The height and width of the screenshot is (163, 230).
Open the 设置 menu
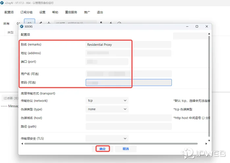[x=42, y=12]
